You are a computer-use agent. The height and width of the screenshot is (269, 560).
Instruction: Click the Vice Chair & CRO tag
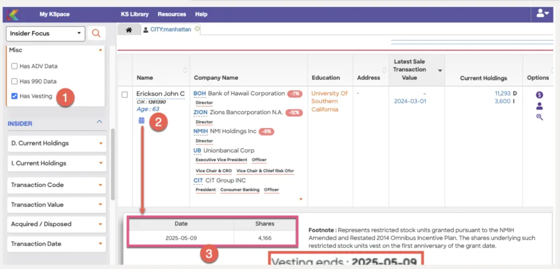[214, 171]
